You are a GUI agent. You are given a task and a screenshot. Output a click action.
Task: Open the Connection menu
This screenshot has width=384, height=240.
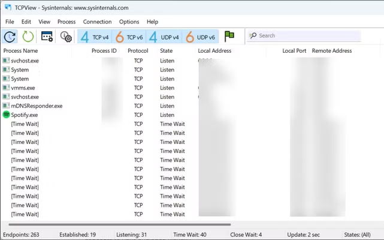coord(97,22)
